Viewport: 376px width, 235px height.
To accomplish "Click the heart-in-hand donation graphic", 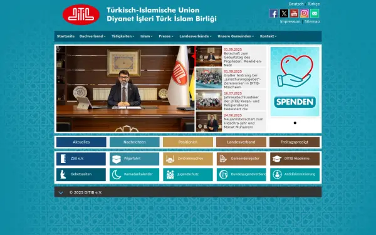I will click(x=295, y=71).
